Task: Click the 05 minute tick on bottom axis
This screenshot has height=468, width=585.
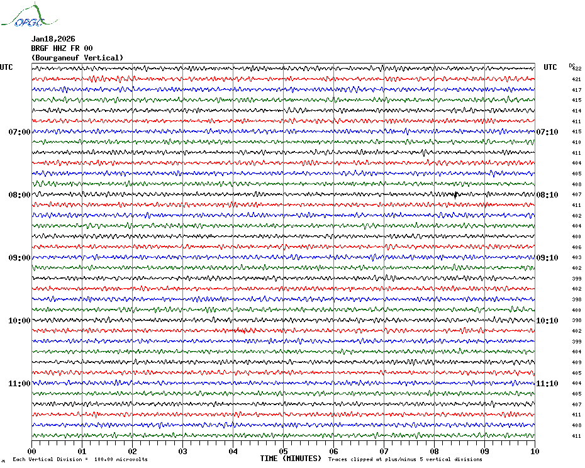Action: pos(283,451)
